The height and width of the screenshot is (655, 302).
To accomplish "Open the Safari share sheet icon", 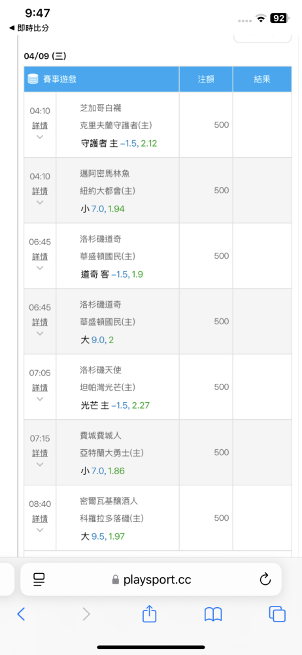I will (149, 613).
